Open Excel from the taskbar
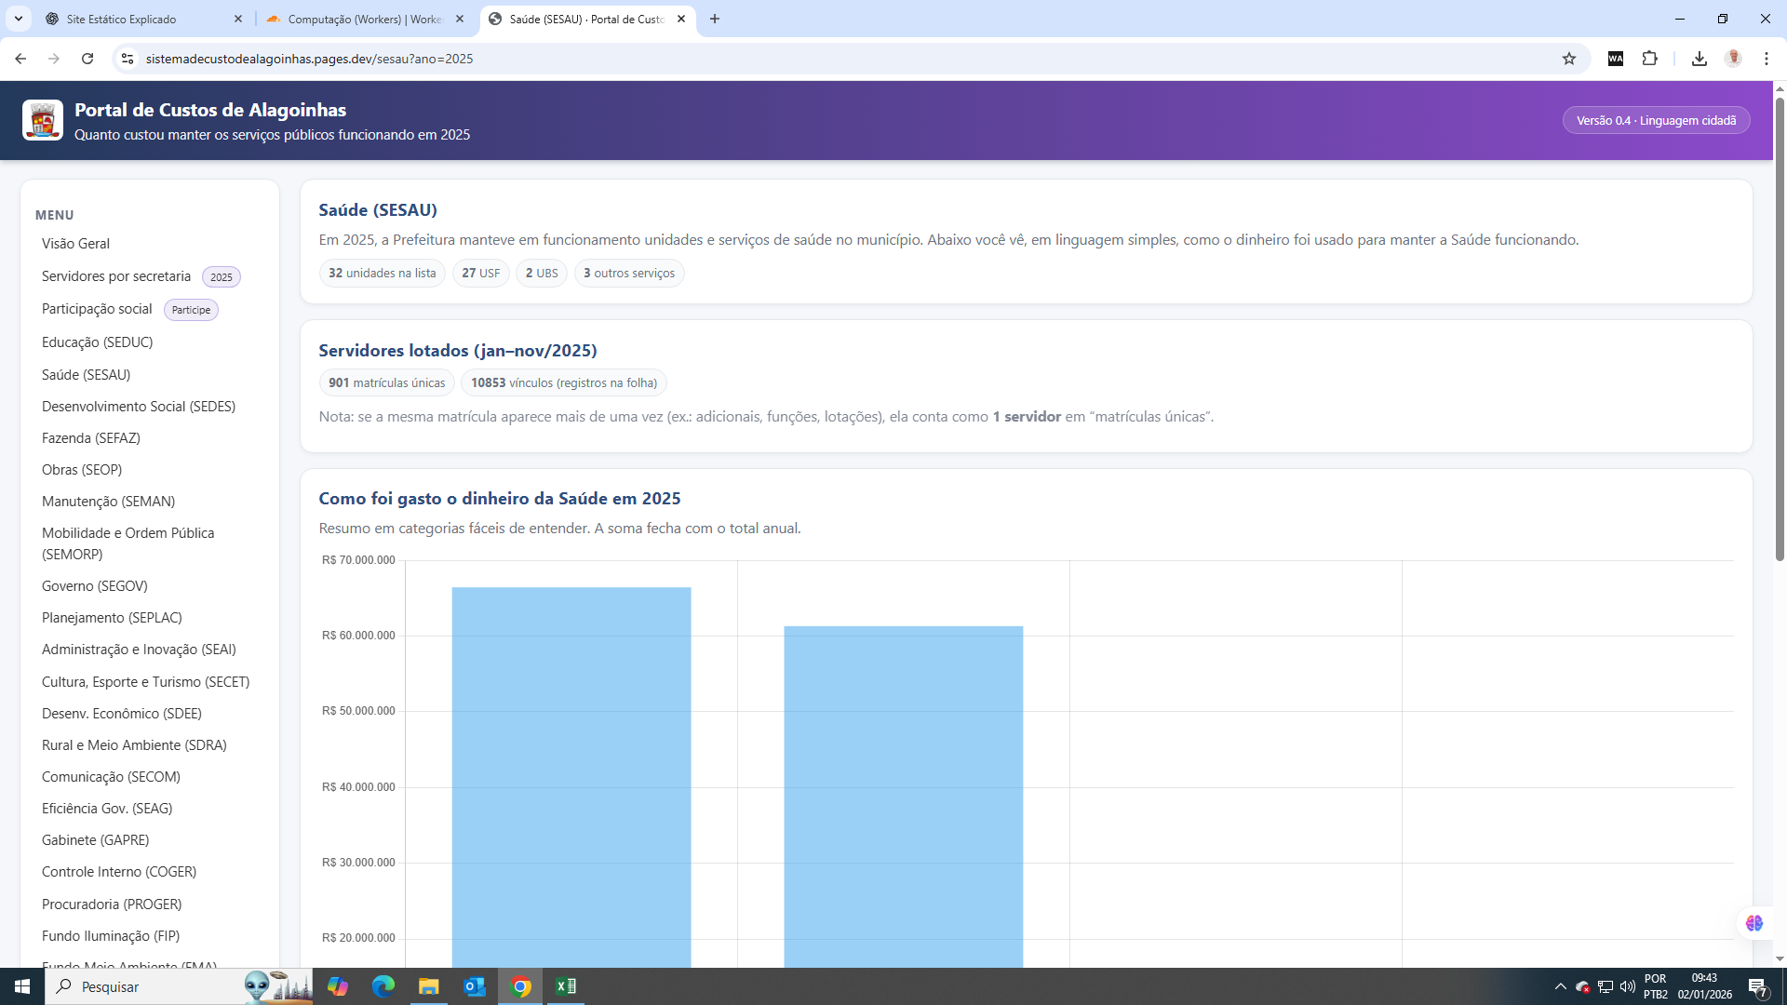The height and width of the screenshot is (1005, 1787). [565, 986]
